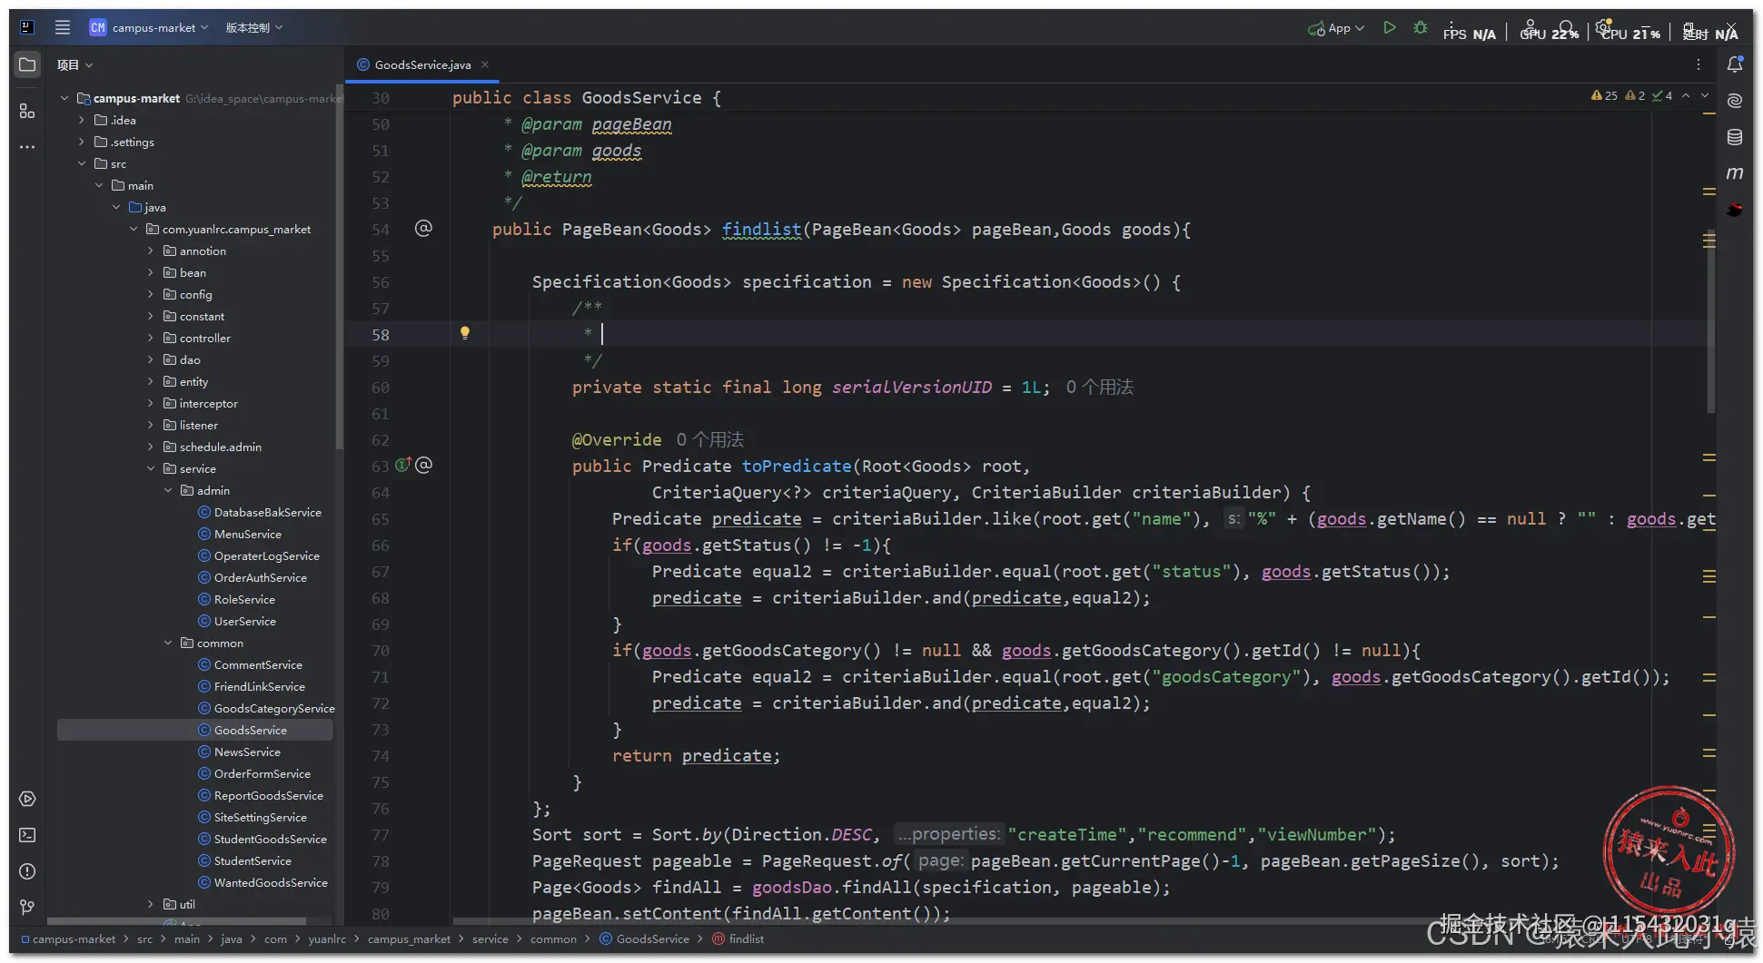Open the Structure tool window

[27, 111]
